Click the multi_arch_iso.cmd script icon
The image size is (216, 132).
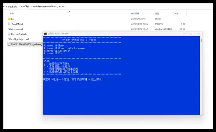click(x=9, y=39)
